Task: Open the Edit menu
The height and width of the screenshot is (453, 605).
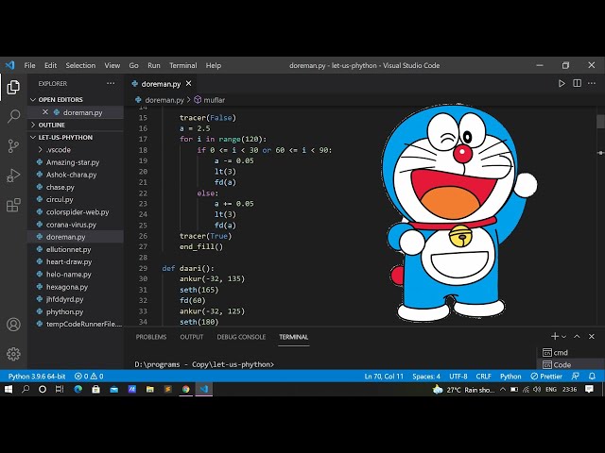Action: [x=50, y=65]
